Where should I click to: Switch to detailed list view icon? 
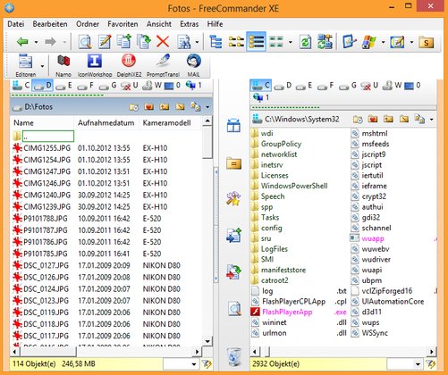[256, 42]
